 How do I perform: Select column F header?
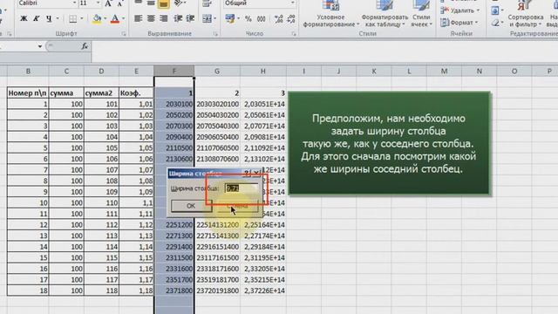[x=174, y=72]
